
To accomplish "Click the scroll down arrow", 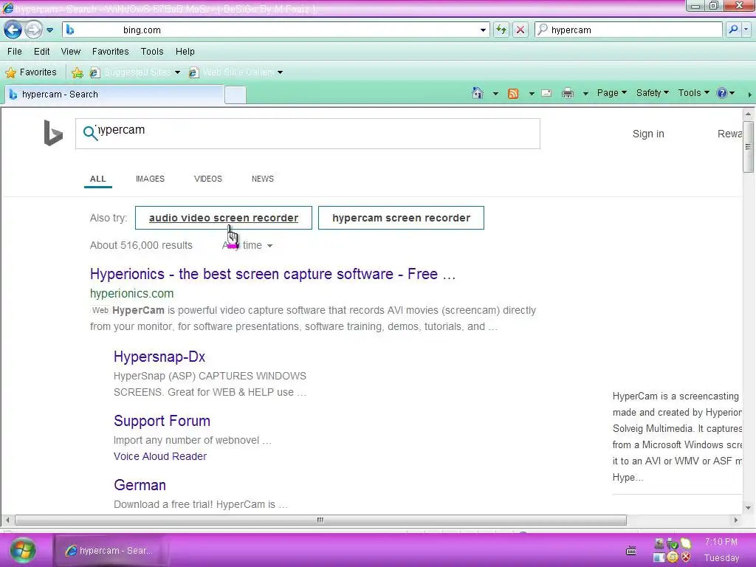I will point(748,508).
